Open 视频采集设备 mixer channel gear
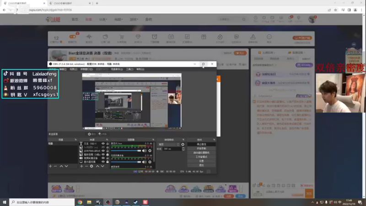366x206 pixels. 150,162
